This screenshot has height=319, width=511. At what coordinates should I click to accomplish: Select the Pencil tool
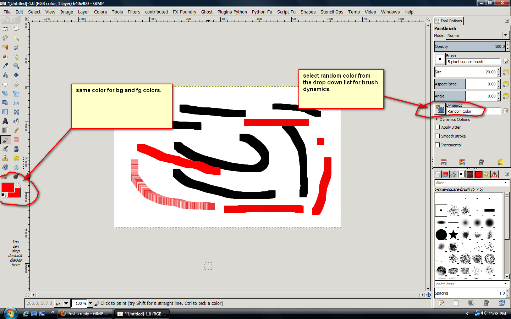[x=16, y=130]
